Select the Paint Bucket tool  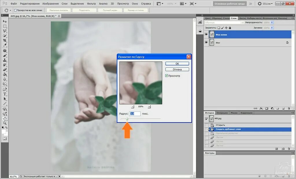[5, 74]
